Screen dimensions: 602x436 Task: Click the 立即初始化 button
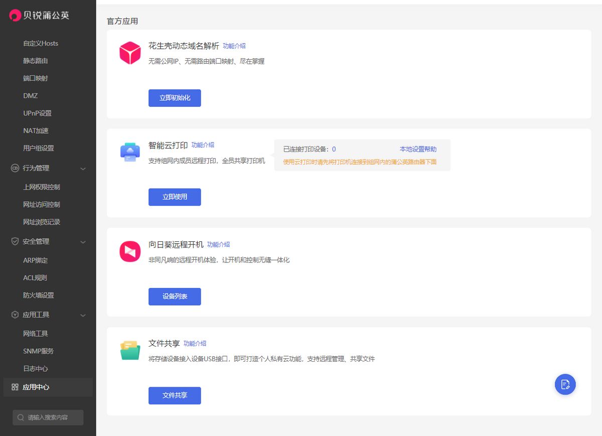click(175, 98)
